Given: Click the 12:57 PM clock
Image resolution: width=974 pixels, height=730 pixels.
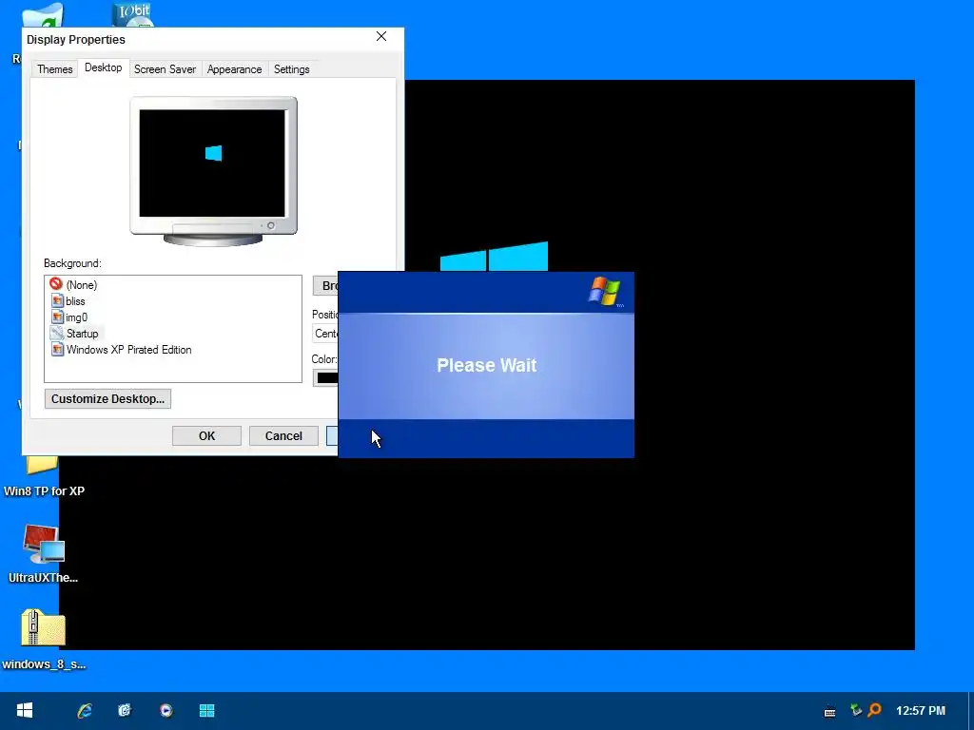Looking at the screenshot, I should [x=921, y=711].
